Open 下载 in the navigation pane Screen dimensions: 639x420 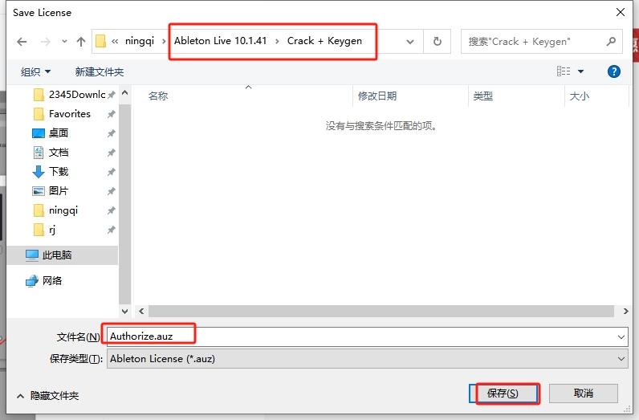point(51,172)
